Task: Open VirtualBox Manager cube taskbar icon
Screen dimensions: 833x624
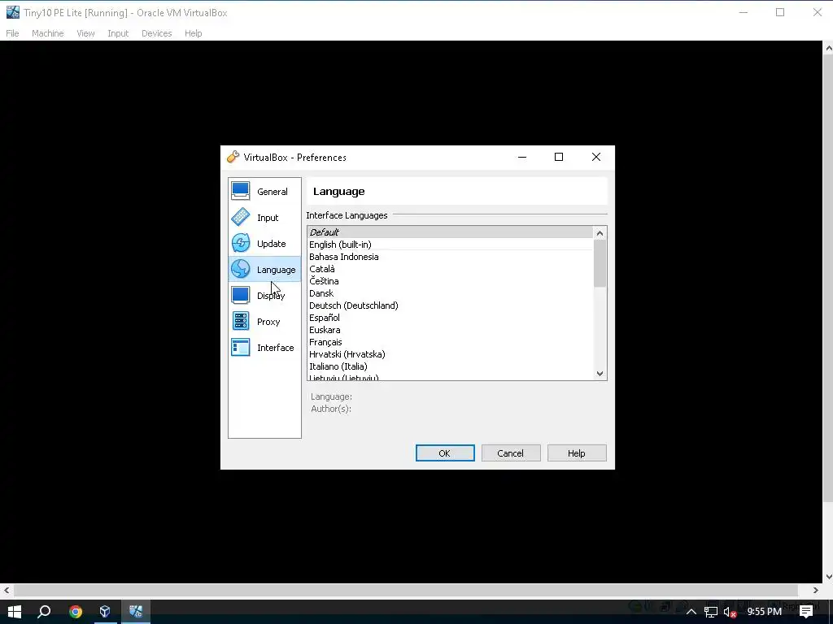Action: (x=105, y=612)
